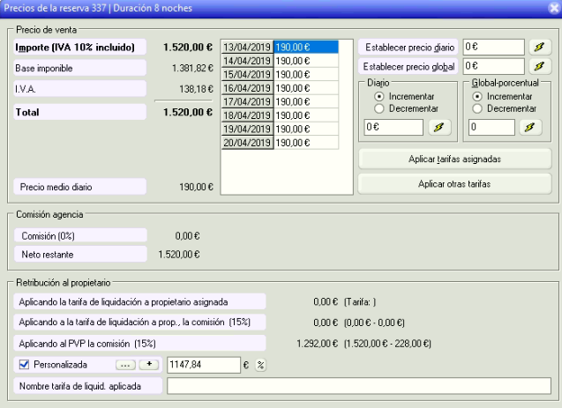Click the 17/04/2019 price cell
Screen dimensions: 562x408
click(305, 101)
